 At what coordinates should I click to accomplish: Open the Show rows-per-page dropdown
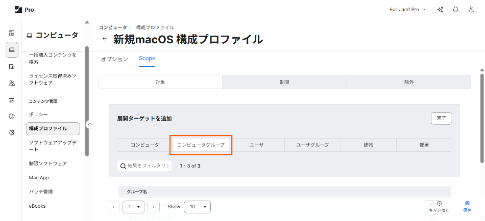click(197, 207)
